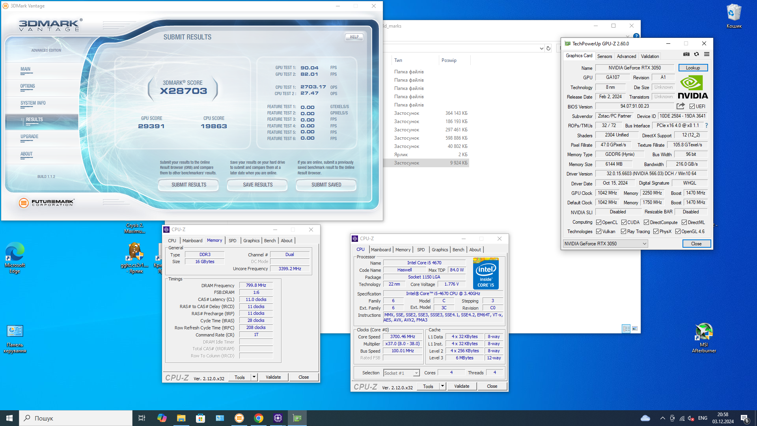Click the muted volume tray icon
Screen dimensions: 757x426
691,418
